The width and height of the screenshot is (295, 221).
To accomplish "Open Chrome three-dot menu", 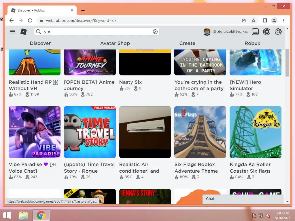I will point(283,20).
